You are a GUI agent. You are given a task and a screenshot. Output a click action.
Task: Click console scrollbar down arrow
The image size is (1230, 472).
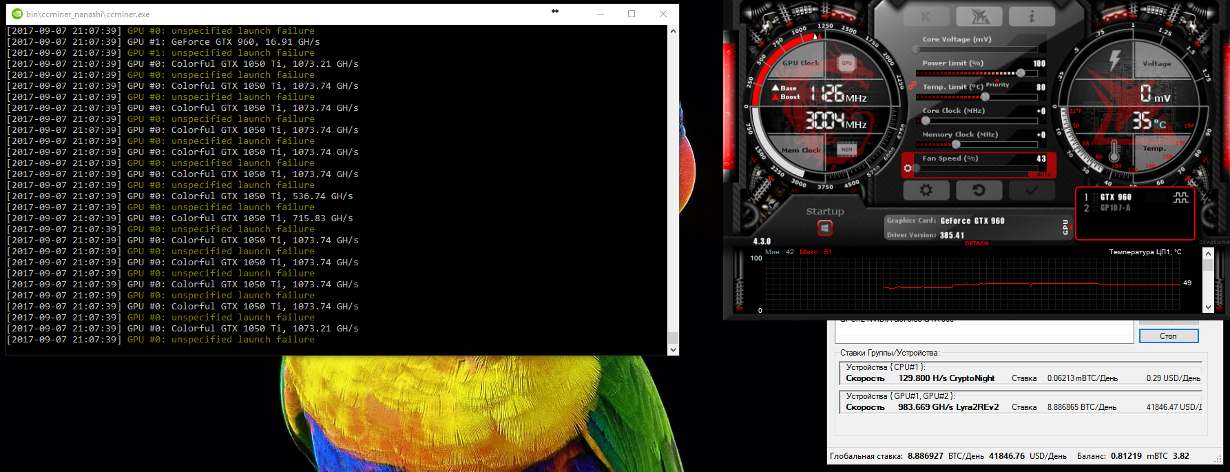[673, 349]
